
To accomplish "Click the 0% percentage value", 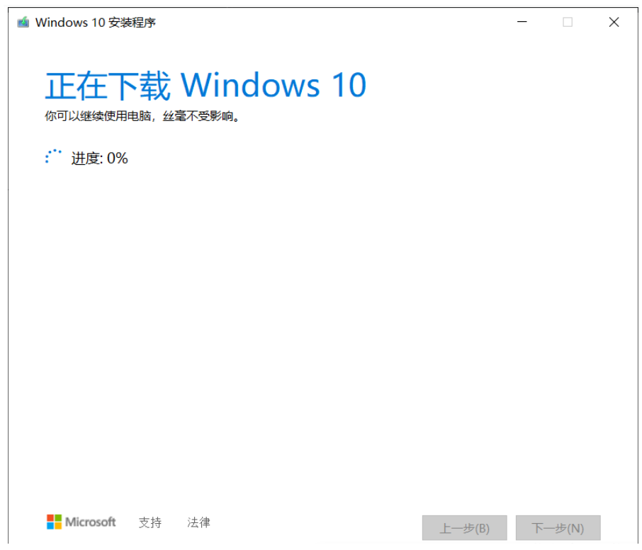I will coord(118,159).
